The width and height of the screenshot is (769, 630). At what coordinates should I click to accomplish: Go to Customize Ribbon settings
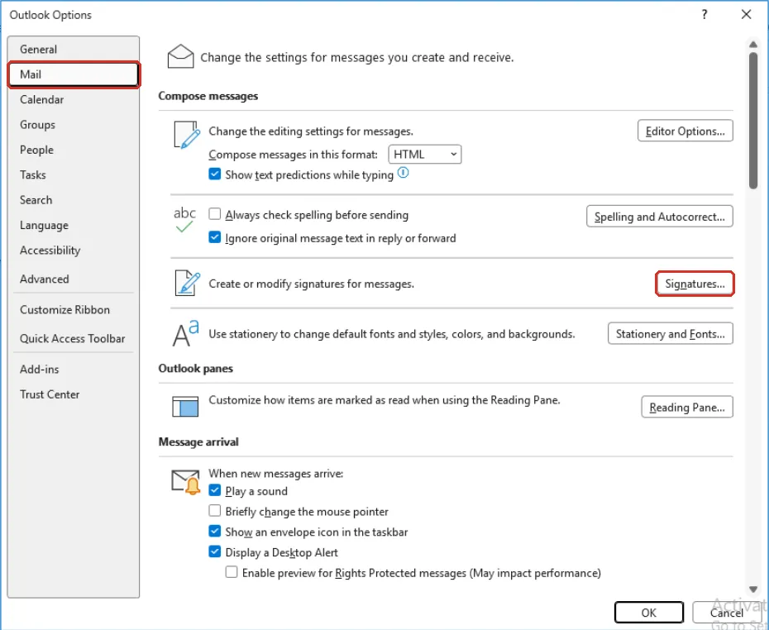tap(74, 310)
